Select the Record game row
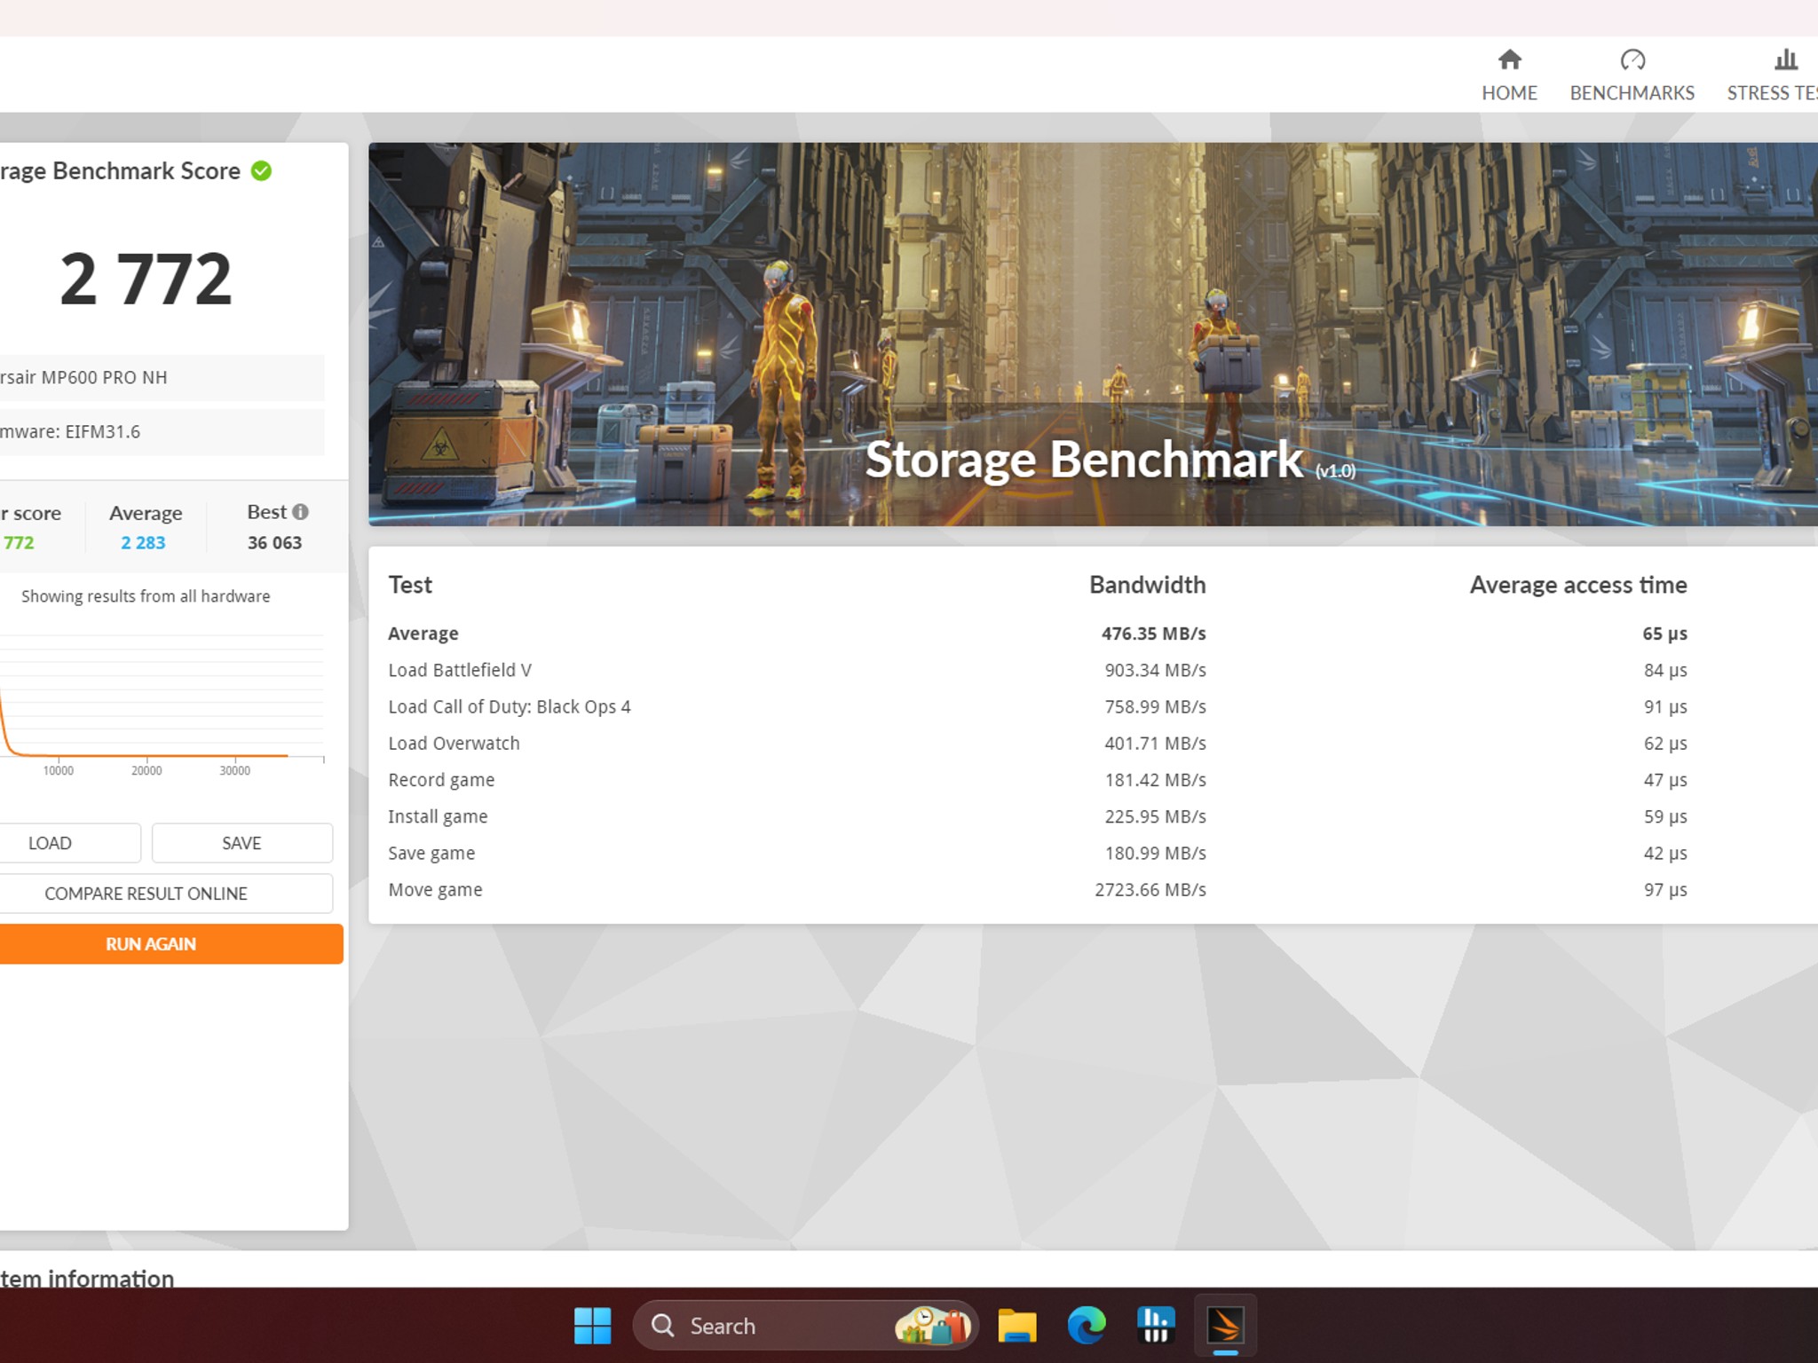The height and width of the screenshot is (1363, 1818). [x=1037, y=780]
